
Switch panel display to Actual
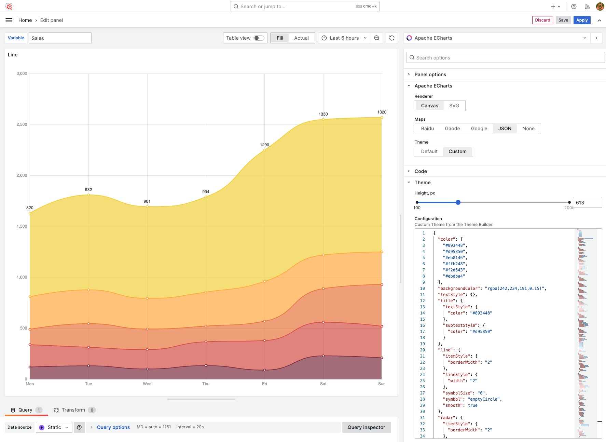click(x=301, y=38)
